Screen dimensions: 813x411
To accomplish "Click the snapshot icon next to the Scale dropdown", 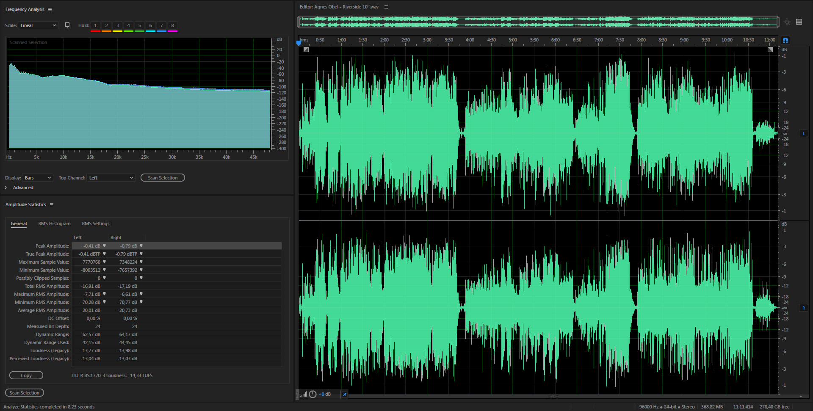I will click(x=68, y=25).
